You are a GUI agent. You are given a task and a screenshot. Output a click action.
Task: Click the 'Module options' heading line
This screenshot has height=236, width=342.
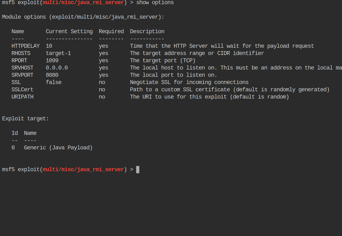tap(83, 17)
